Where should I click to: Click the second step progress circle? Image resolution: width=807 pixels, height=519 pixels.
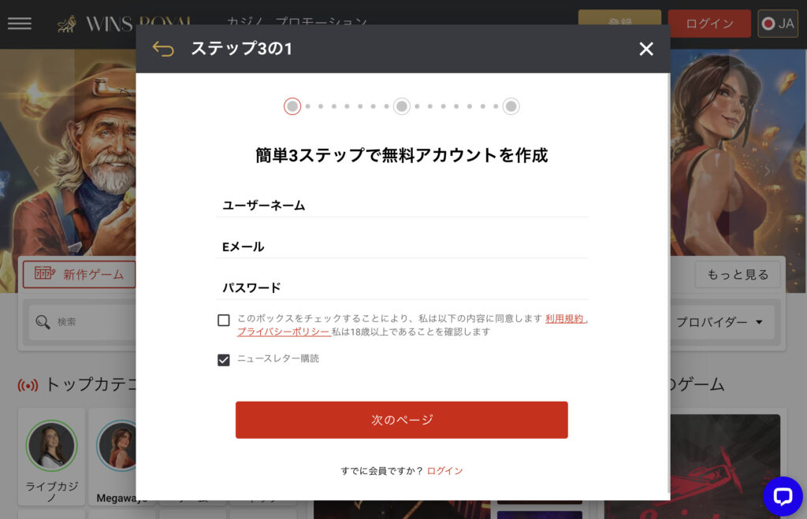point(402,106)
